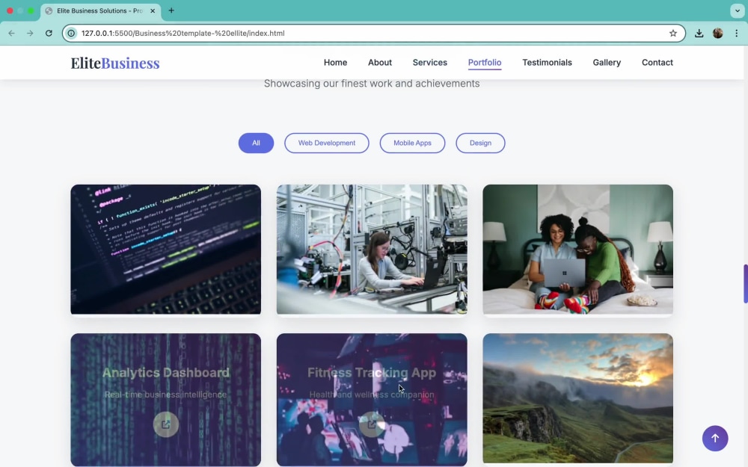Go to Home nav link

[335, 63]
